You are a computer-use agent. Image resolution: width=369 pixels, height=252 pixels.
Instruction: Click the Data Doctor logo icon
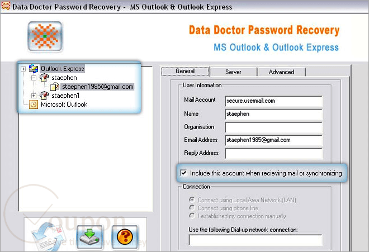coord(45,36)
